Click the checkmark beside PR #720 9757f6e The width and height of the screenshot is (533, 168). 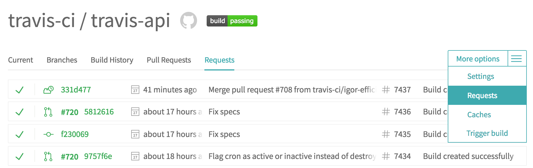tap(20, 156)
